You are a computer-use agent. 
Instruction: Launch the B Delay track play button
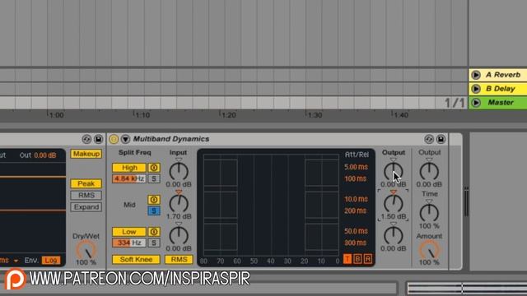point(476,89)
